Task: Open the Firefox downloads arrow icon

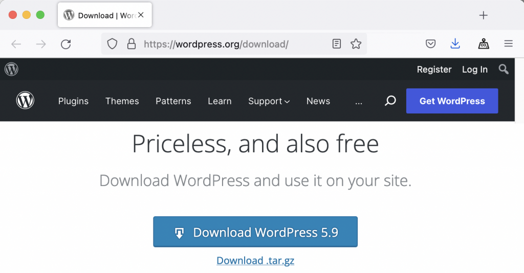Action: pyautogui.click(x=455, y=44)
